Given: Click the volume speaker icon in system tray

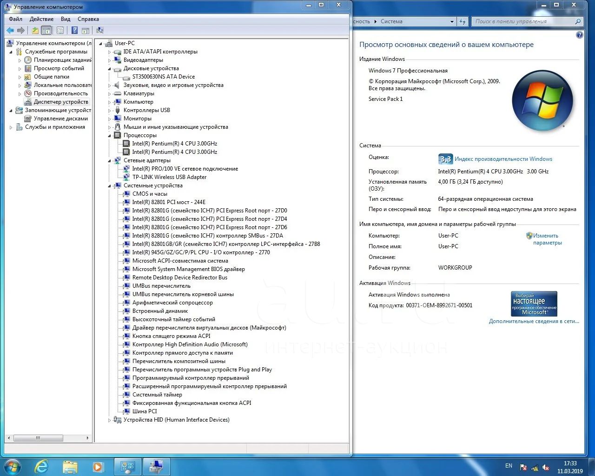Looking at the screenshot, I should point(546,467).
